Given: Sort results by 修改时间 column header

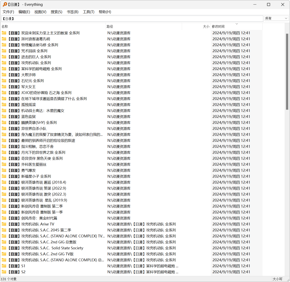Looking at the screenshot, I should coord(237,27).
